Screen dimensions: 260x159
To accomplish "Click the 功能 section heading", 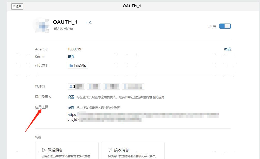I will click(38, 137).
